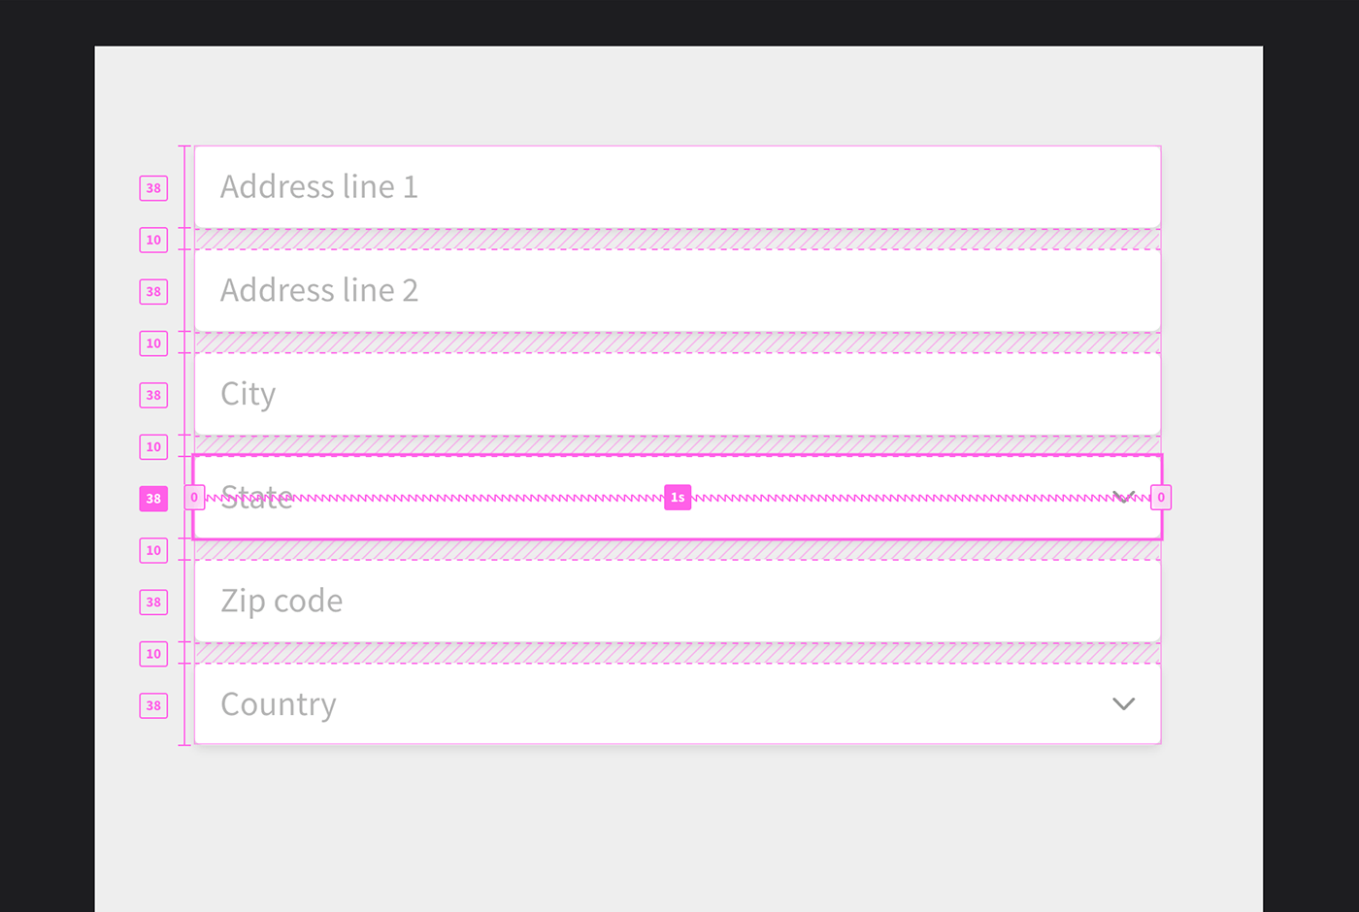This screenshot has height=912, width=1359.
Task: Click the right 0 padding handle of State
Action: [1161, 498]
